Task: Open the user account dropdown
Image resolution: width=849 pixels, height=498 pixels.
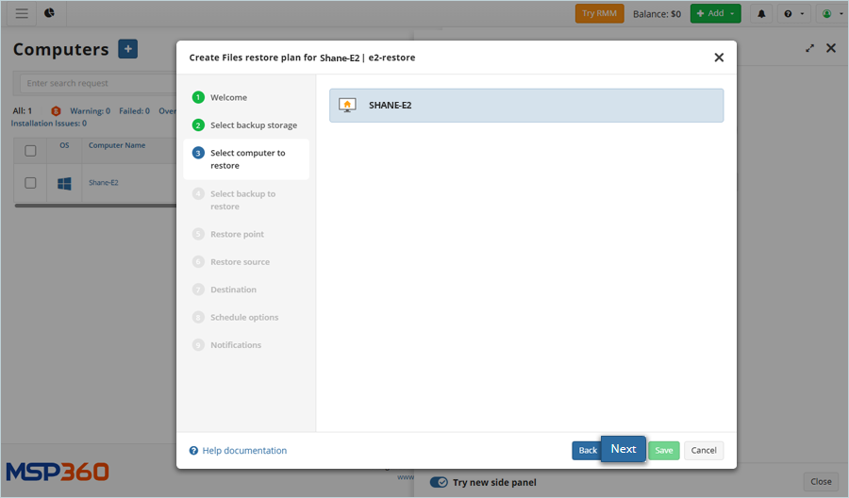Action: (831, 13)
